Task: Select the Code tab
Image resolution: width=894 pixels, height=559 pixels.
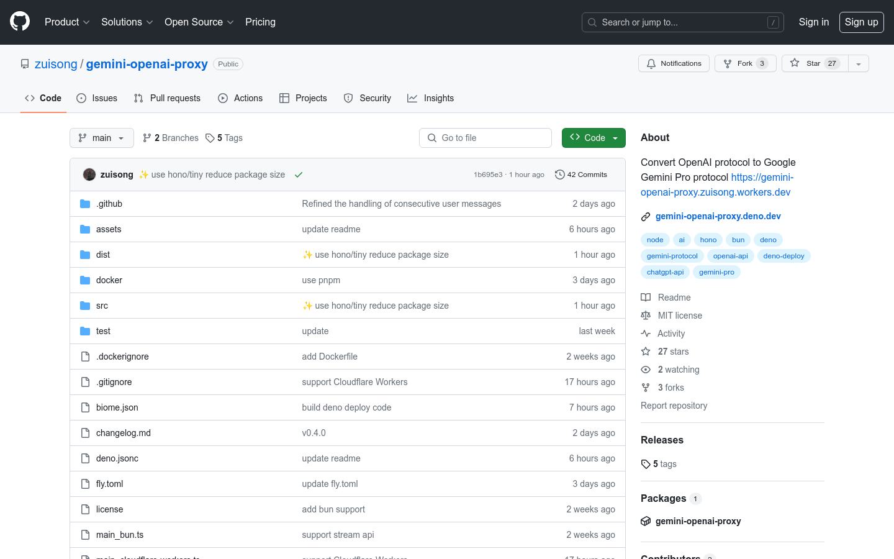Action: tap(43, 98)
